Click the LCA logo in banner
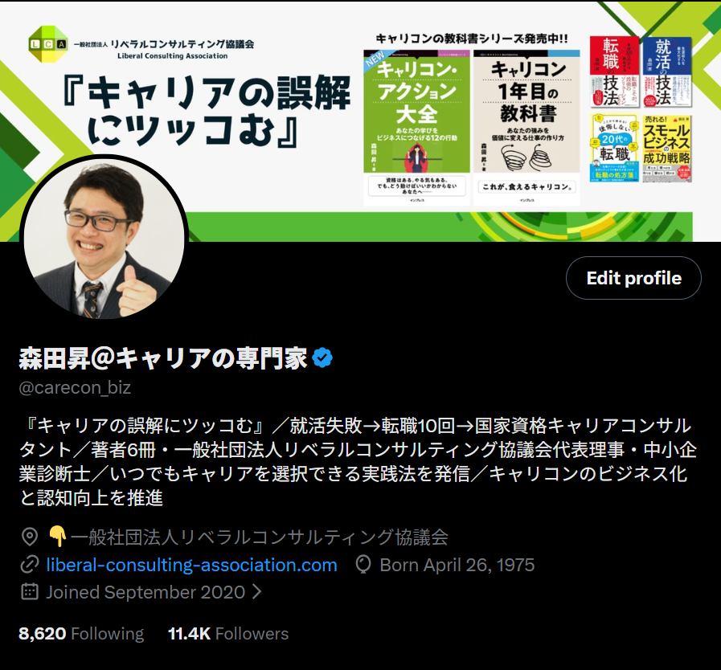This screenshot has height=670, width=721. tap(47, 44)
